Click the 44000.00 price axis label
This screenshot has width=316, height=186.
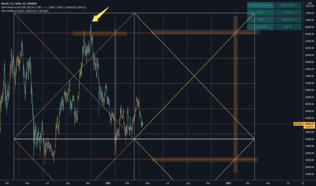coord(310,111)
